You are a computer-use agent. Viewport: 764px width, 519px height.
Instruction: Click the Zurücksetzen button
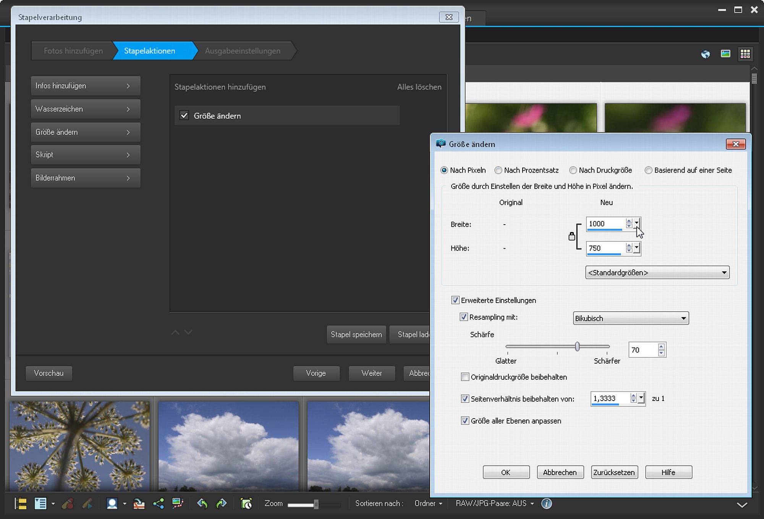click(x=614, y=472)
